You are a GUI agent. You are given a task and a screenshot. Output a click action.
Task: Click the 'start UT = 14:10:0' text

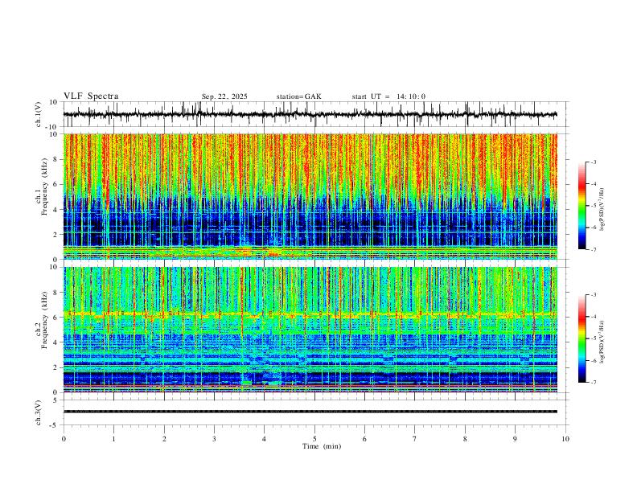click(x=388, y=96)
